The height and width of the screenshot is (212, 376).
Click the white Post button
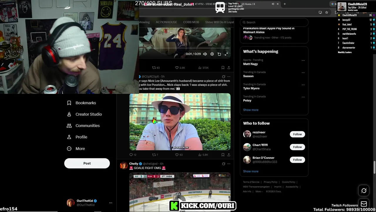[87, 163]
